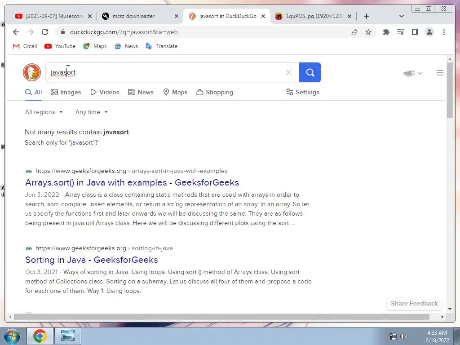This screenshot has height=345, width=460.
Task: Open the Gmail bookmark
Action: coord(25,46)
